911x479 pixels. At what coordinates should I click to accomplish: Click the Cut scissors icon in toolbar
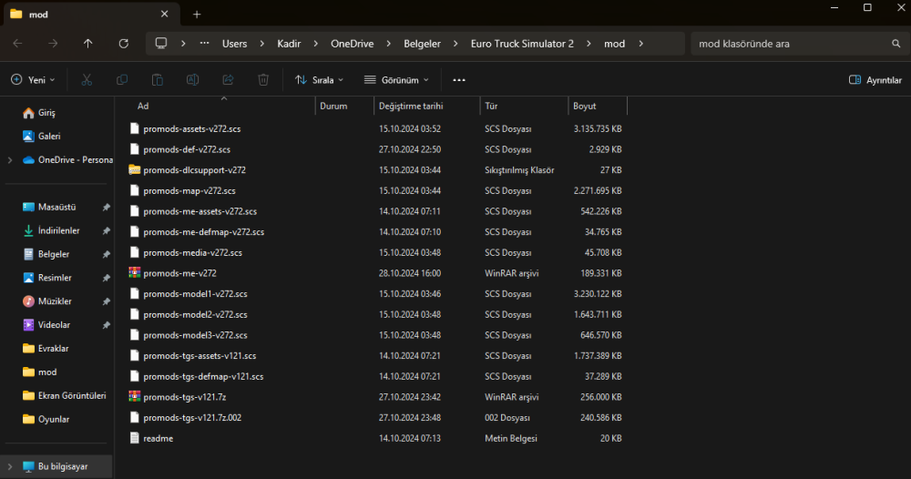87,80
